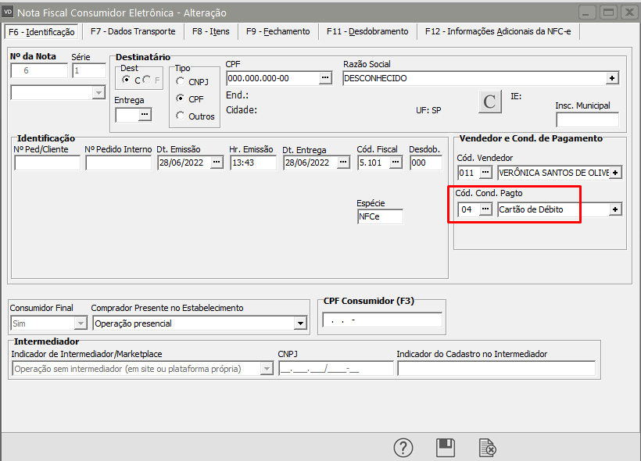The height and width of the screenshot is (461, 641).
Task: Select the Outros radio option
Action: tap(181, 116)
